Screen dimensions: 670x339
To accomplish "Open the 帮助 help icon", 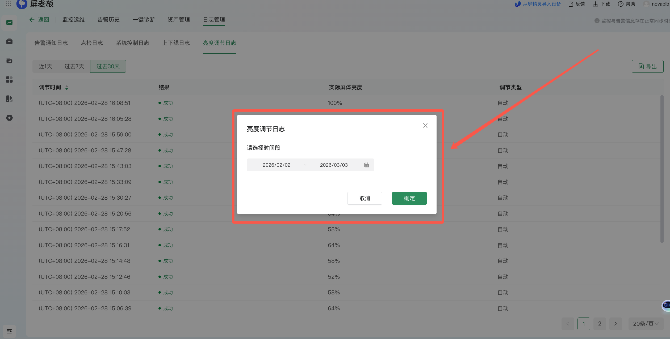I will click(621, 4).
